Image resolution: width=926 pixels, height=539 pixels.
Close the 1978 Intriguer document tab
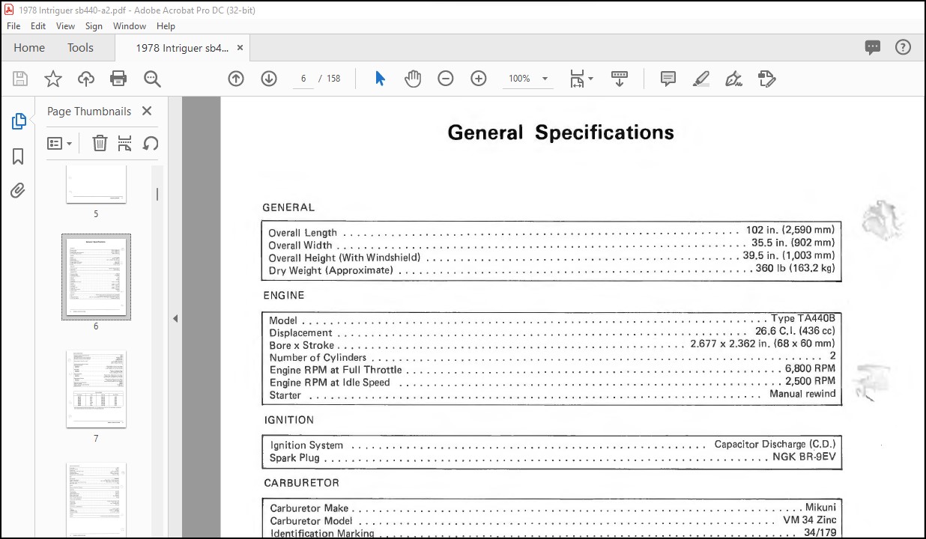click(240, 47)
